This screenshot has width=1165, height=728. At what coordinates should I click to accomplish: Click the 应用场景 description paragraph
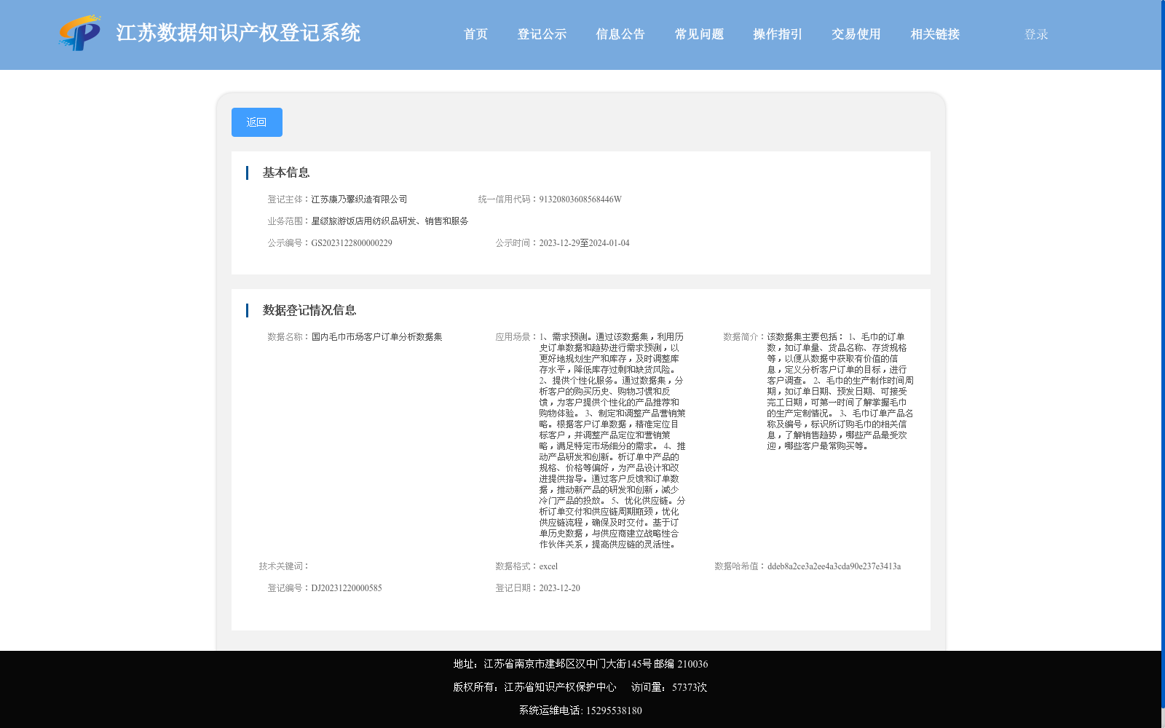[612, 440]
